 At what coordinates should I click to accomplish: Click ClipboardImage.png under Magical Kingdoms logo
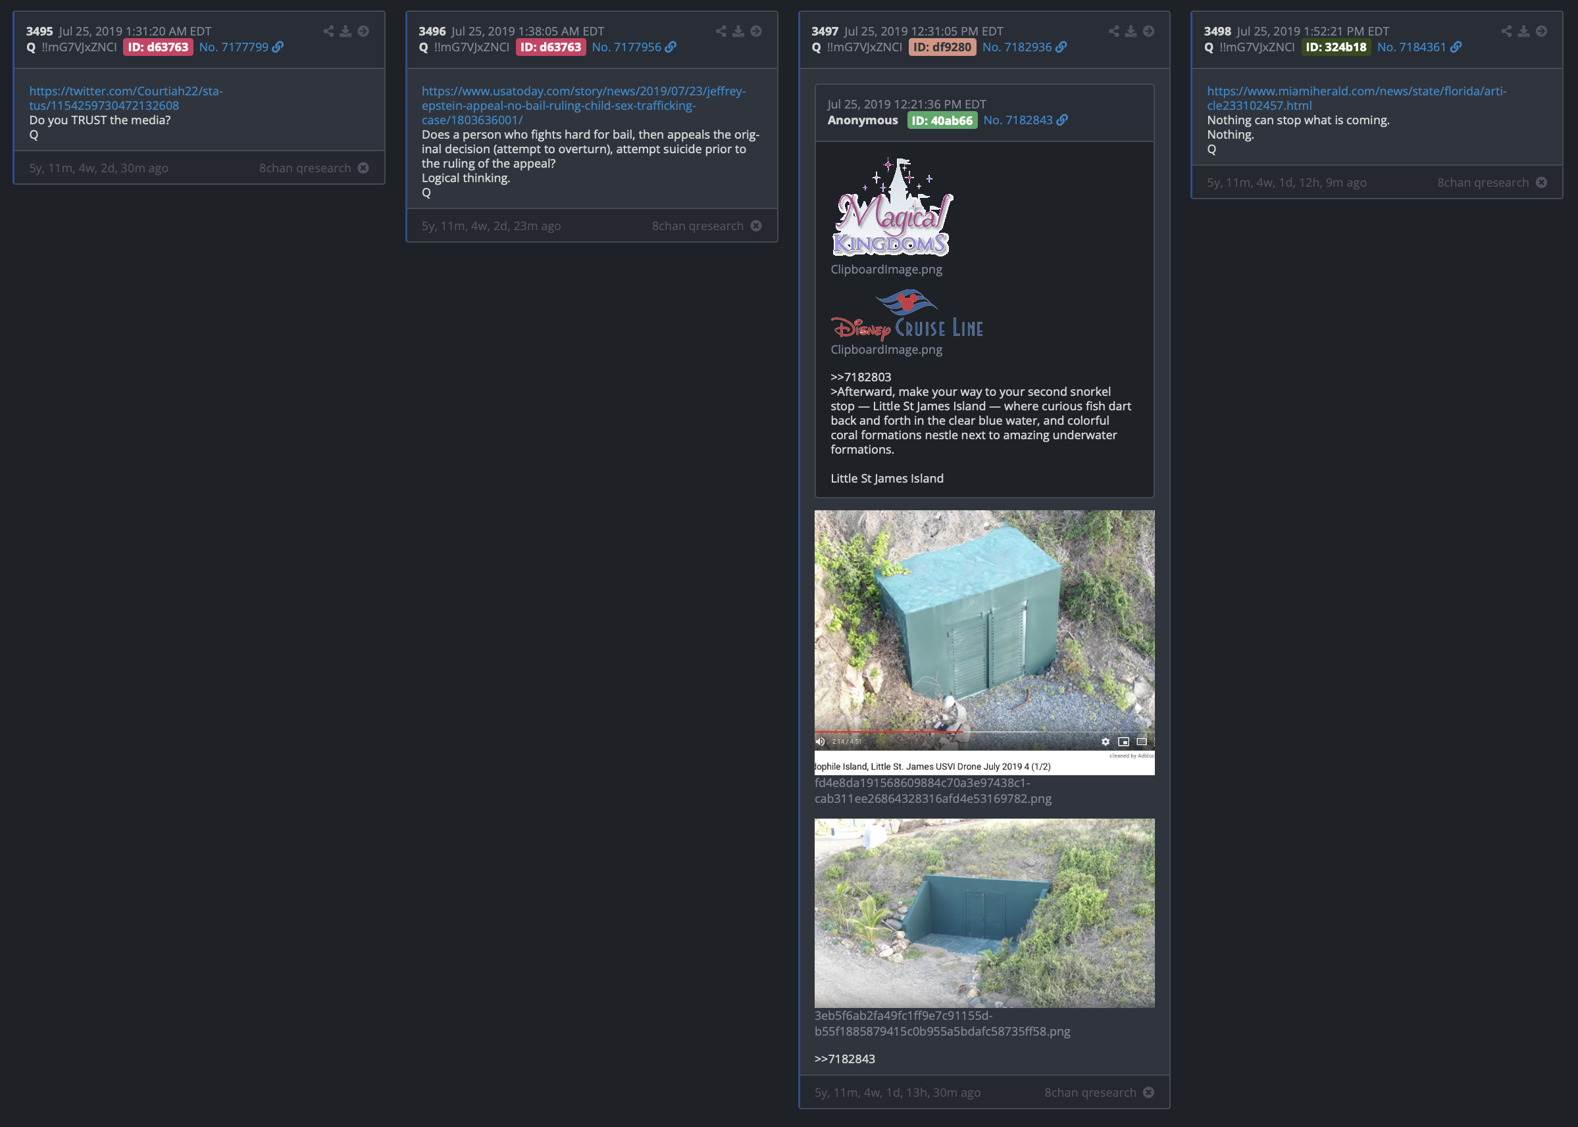coord(886,270)
